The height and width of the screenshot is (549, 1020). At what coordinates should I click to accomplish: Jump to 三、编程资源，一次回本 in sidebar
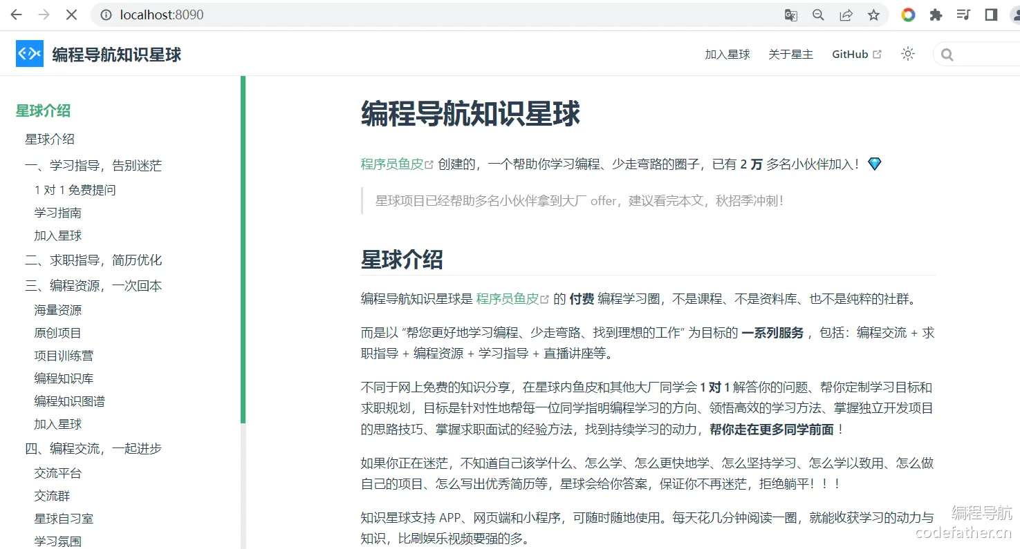tap(93, 286)
